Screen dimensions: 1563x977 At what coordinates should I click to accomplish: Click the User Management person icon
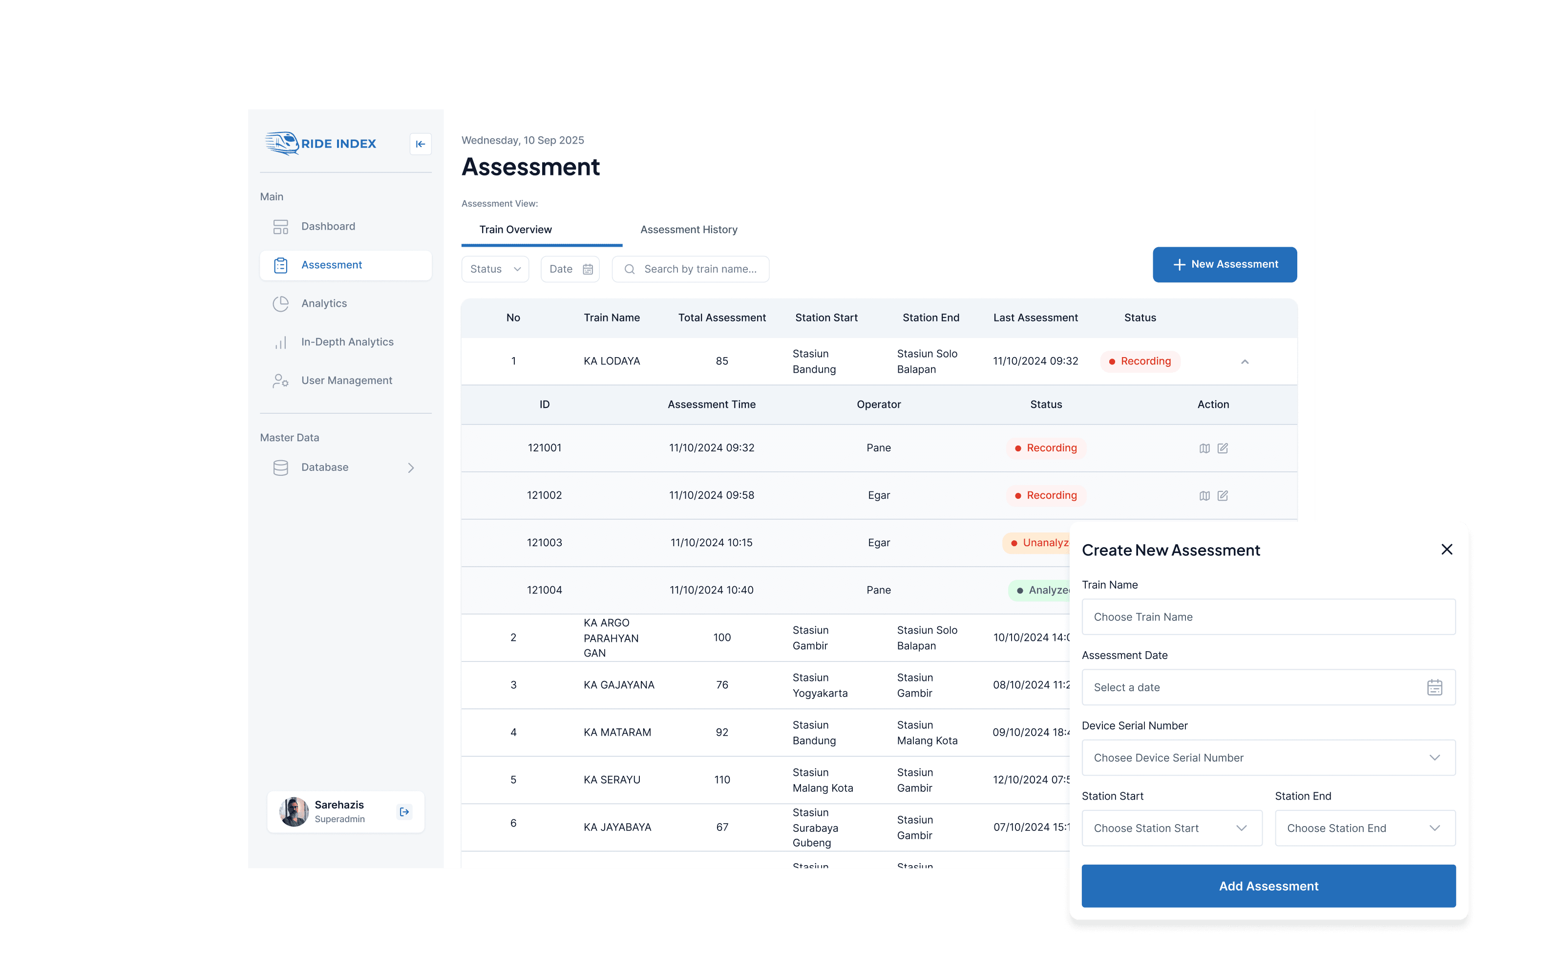(280, 381)
